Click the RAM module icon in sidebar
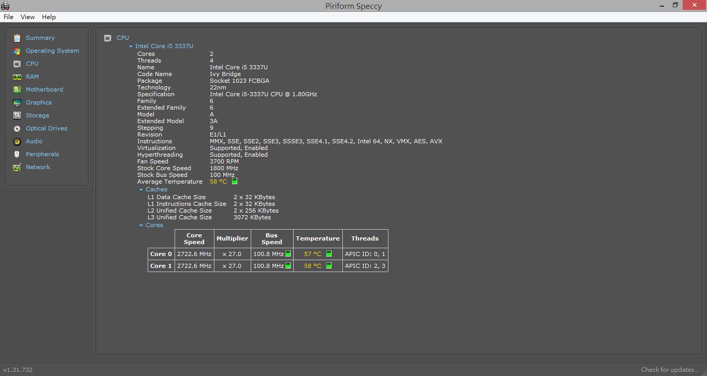Viewport: 707px width, 376px height. click(17, 77)
